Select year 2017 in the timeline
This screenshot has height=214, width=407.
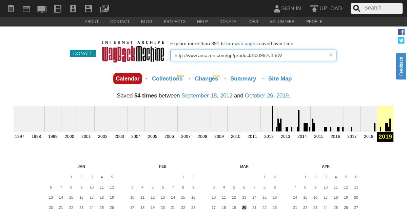352,136
